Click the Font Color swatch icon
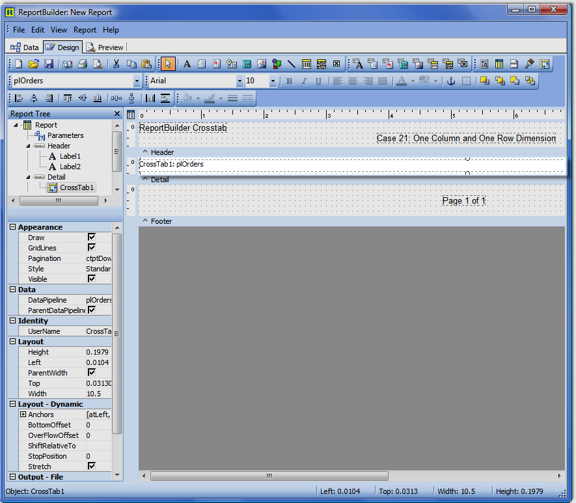This screenshot has height=503, width=576. (x=402, y=81)
